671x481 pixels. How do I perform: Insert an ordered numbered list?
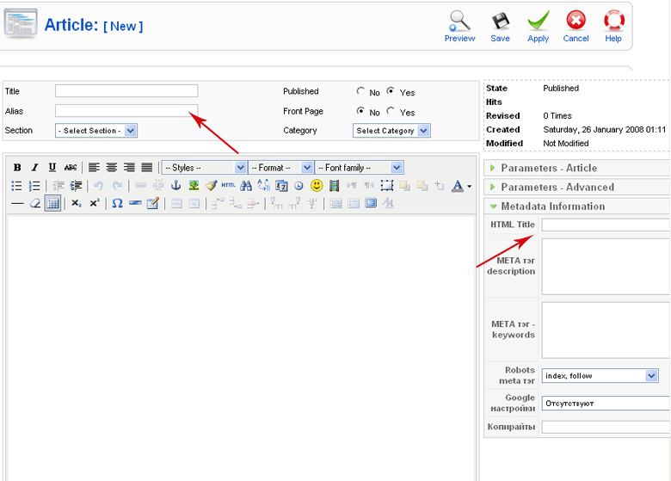(34, 186)
